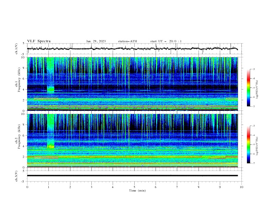The image size is (272, 210).
Task: Click the ch.3 flat black waveform trace
Action: pos(132,176)
